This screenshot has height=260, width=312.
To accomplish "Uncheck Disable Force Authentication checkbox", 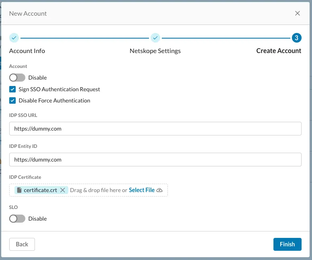I will 12,100.
